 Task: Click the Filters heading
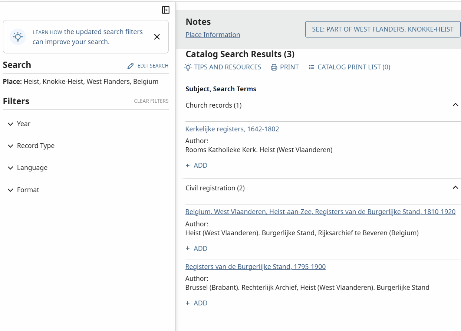16,101
